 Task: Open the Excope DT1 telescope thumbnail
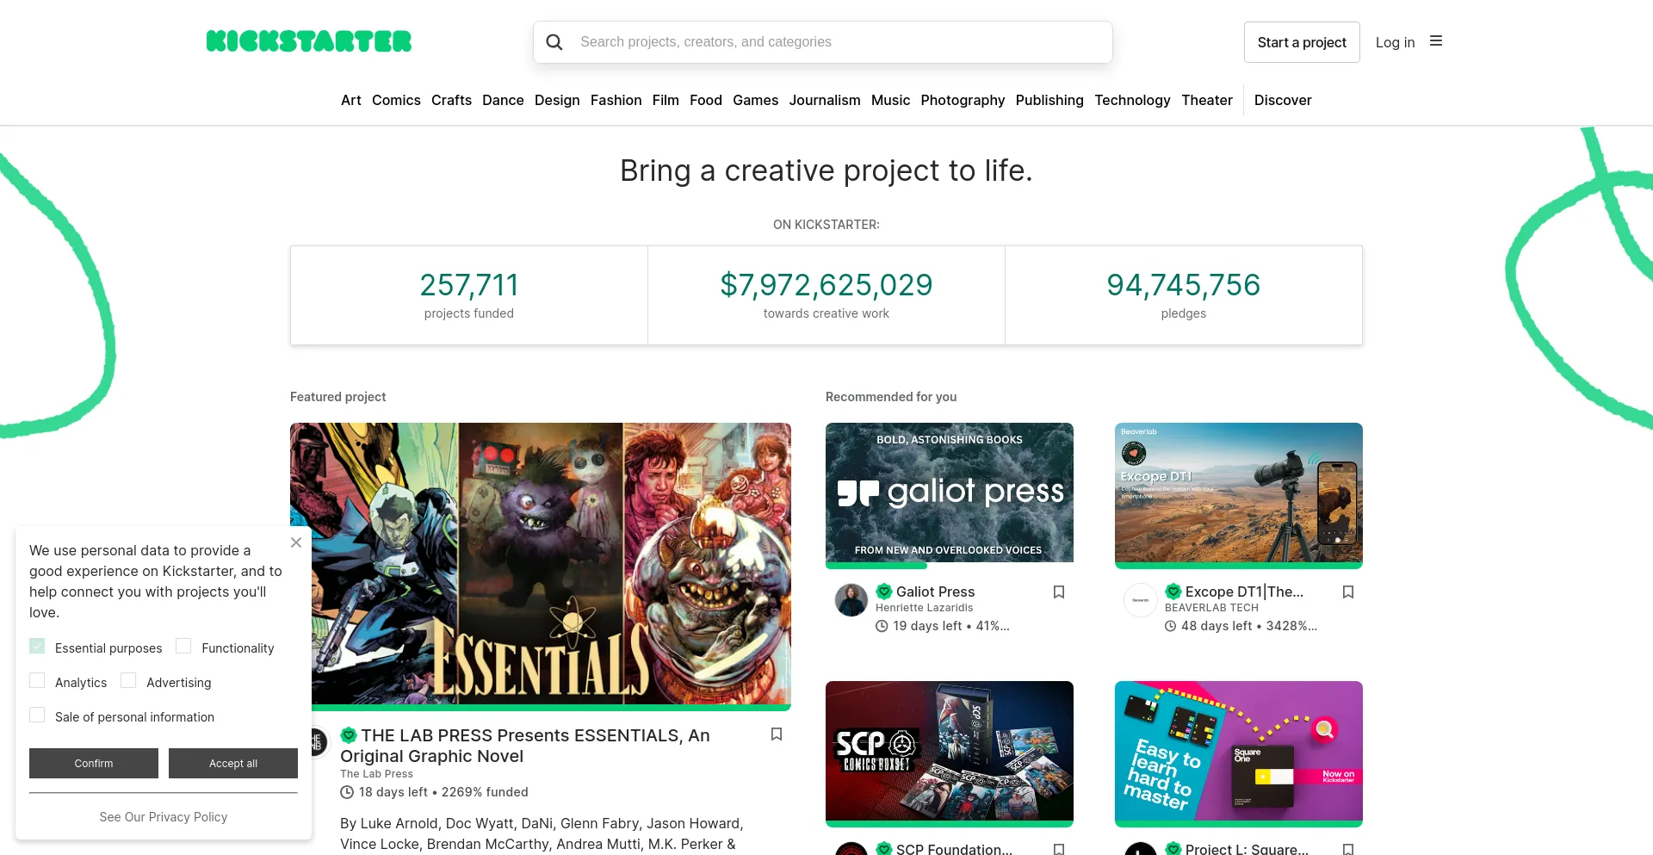click(x=1239, y=493)
